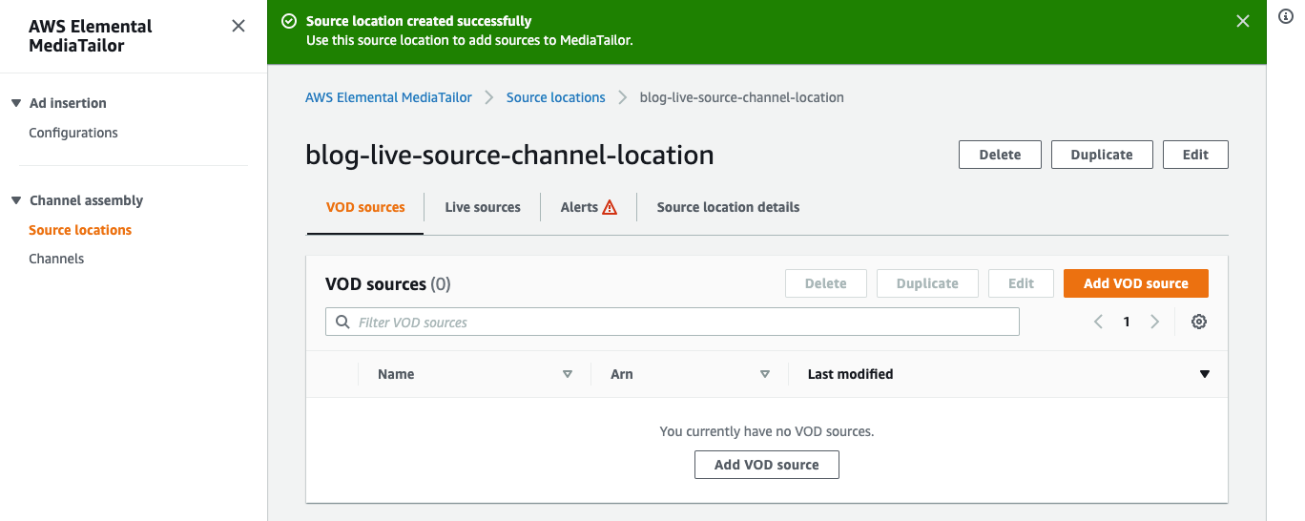The width and height of the screenshot is (1305, 521).
Task: Open the Source location details tab
Action: pos(728,207)
